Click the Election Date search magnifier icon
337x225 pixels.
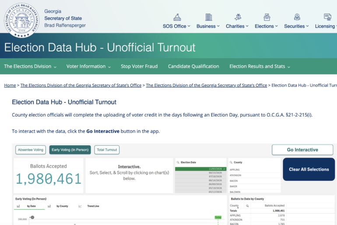coord(178,162)
